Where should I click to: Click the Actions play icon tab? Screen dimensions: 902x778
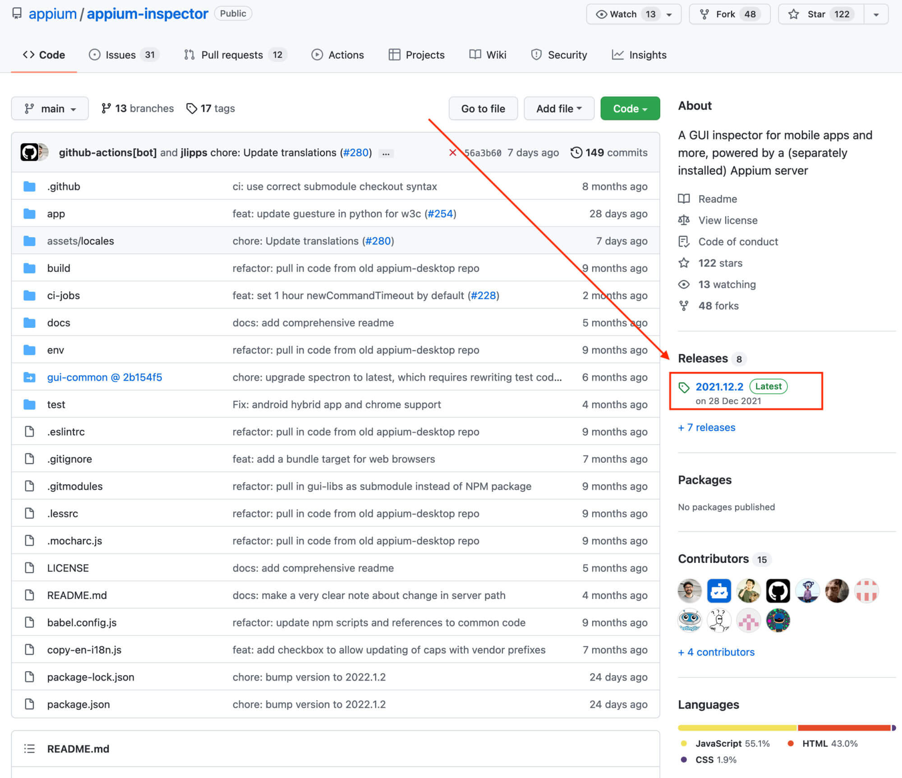point(318,55)
